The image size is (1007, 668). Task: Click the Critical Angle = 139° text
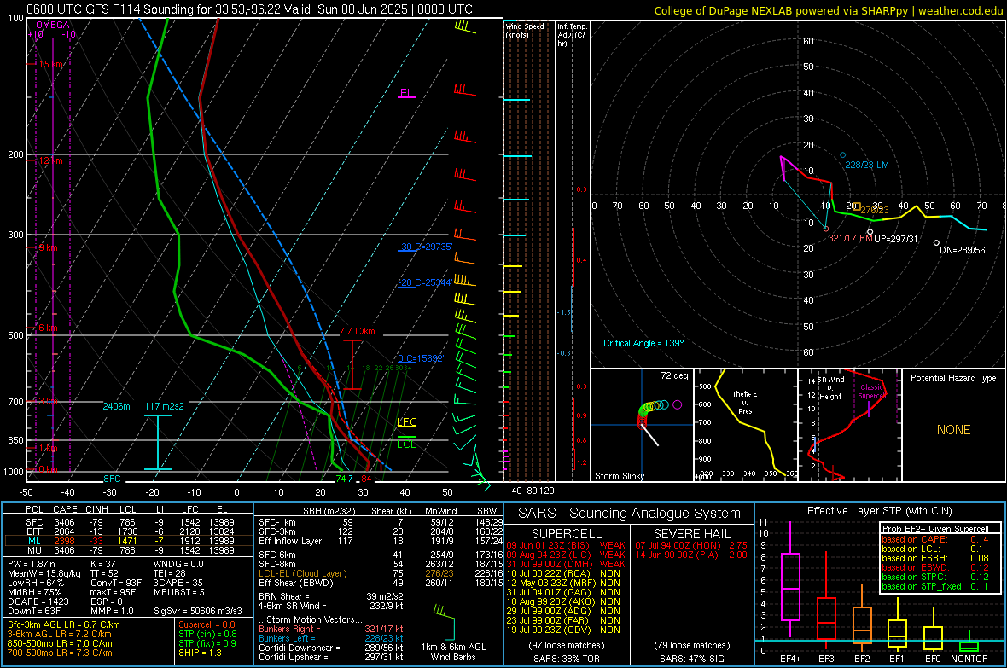[643, 343]
